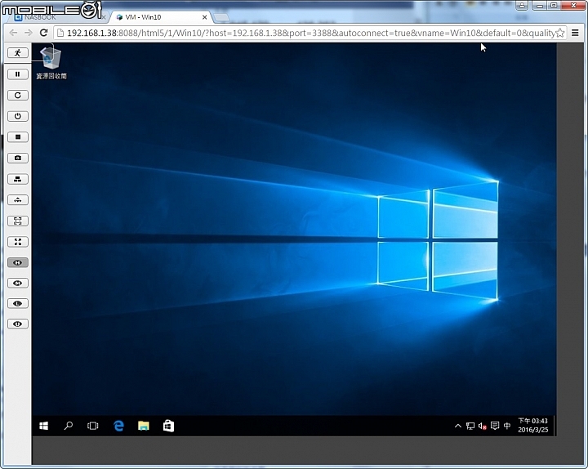Viewport: 588px width, 469px height.
Task: Select medium quality (M) display mode
Action: [x=18, y=283]
